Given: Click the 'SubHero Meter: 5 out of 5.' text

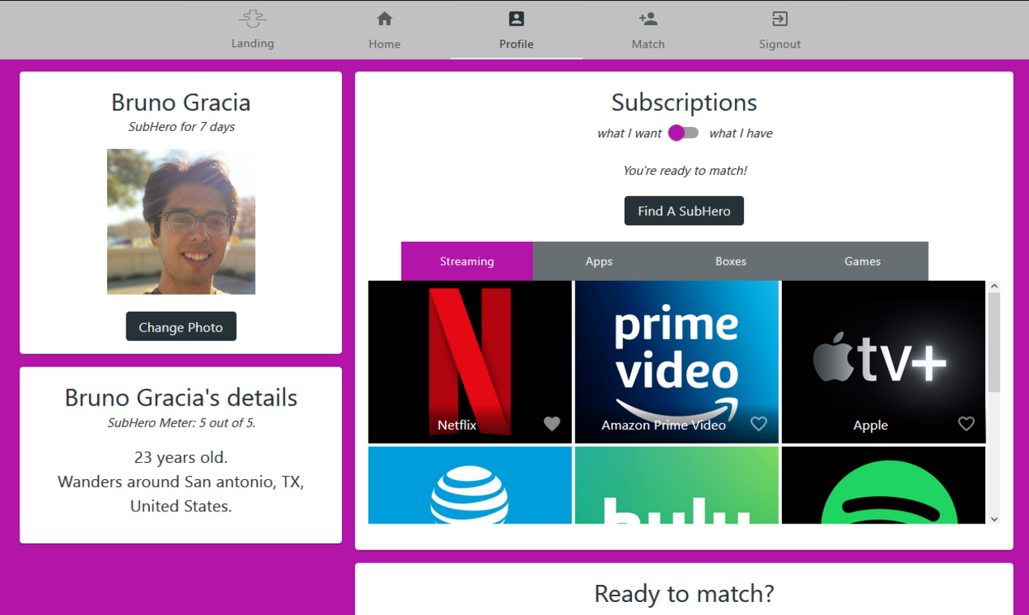Looking at the screenshot, I should point(181,423).
